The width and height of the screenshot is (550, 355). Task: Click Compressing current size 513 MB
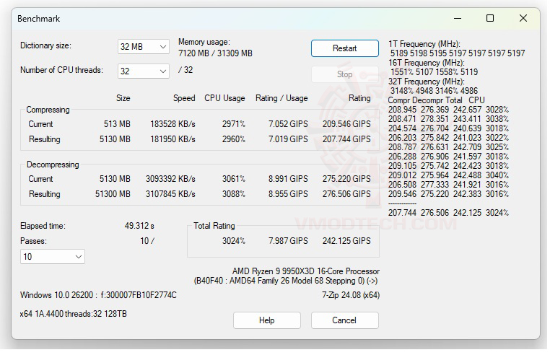(117, 124)
